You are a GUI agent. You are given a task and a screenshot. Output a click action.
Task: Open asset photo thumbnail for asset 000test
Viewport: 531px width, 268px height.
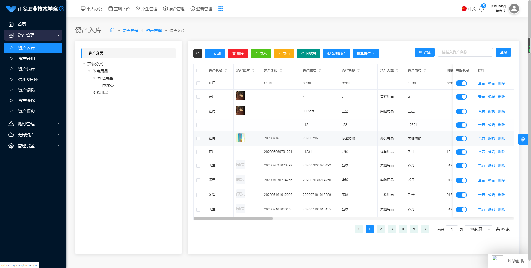(x=241, y=110)
